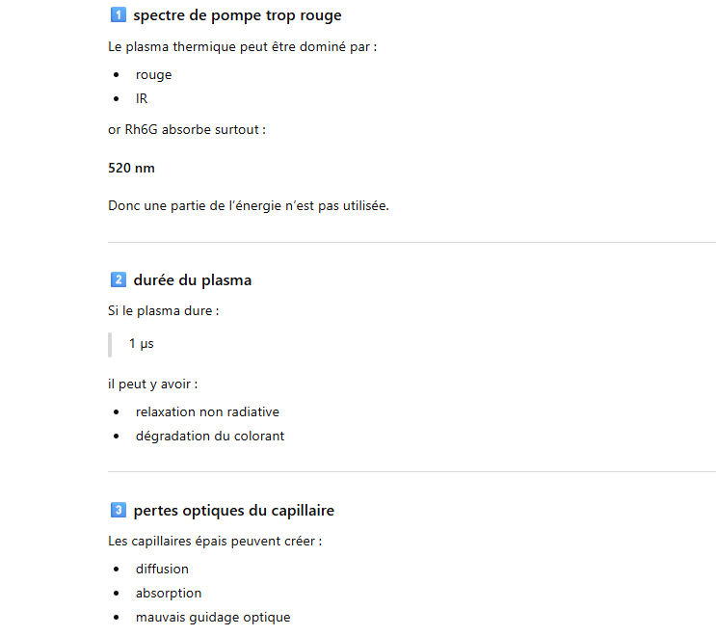Click the line "or Rh6G absorbe surtout :"

tap(187, 129)
